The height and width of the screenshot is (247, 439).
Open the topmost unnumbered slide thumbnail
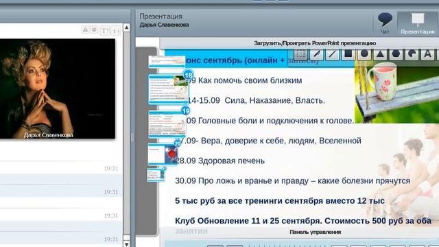pyautogui.click(x=167, y=62)
